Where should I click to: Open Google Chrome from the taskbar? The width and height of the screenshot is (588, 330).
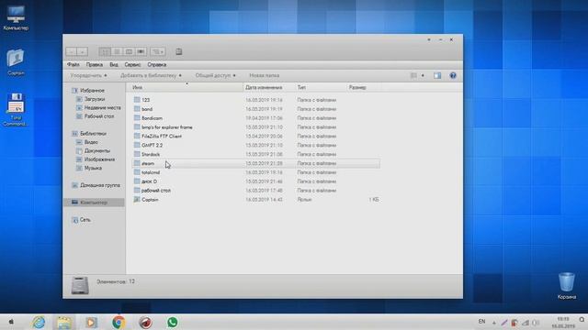coord(119,322)
